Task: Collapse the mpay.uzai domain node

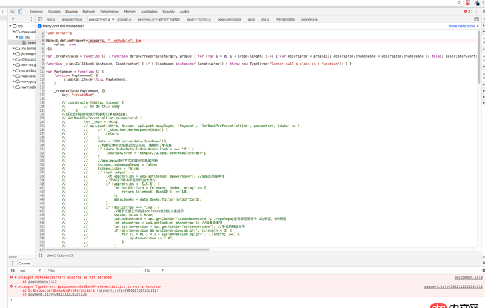Action: pyautogui.click(x=13, y=32)
